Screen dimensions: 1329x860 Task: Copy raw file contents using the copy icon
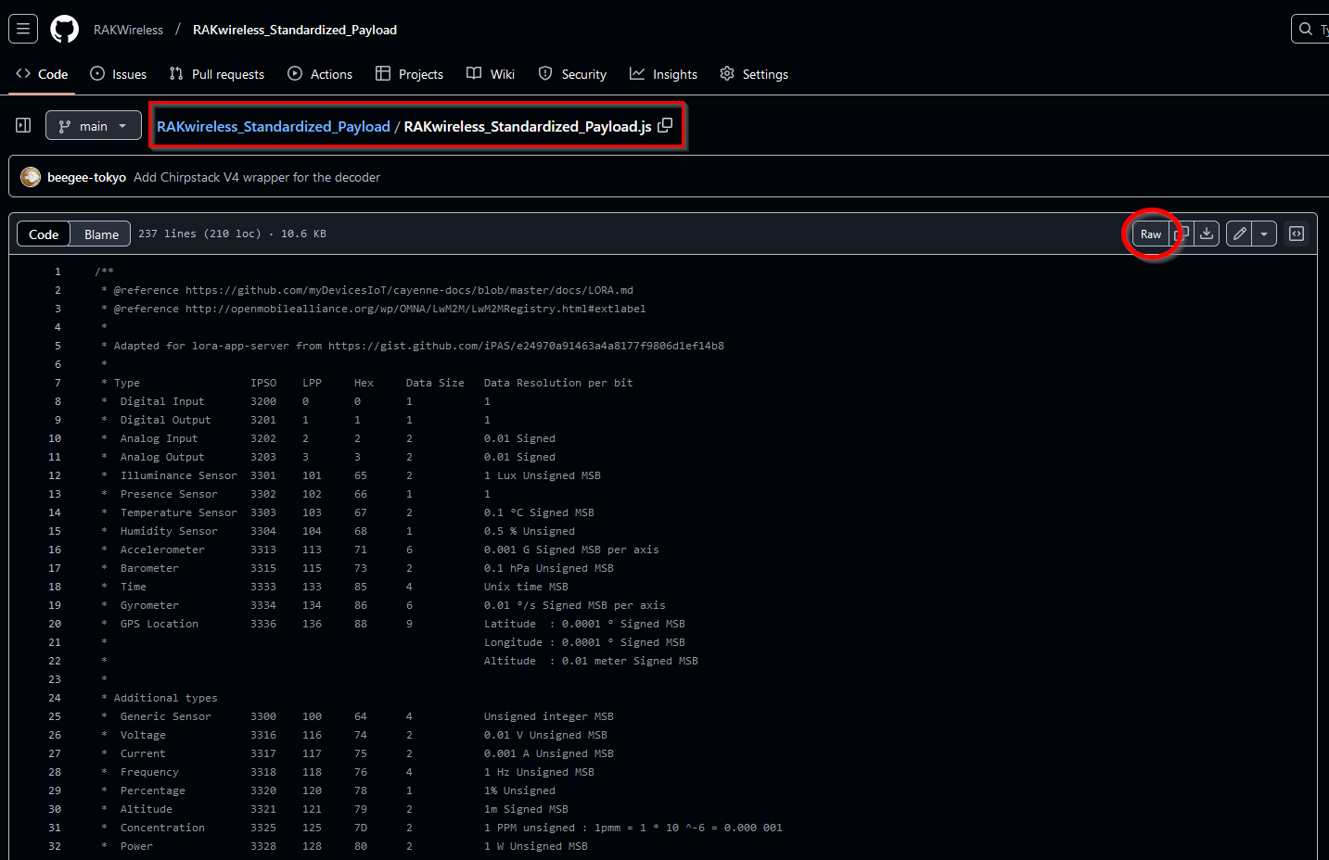pos(1182,234)
